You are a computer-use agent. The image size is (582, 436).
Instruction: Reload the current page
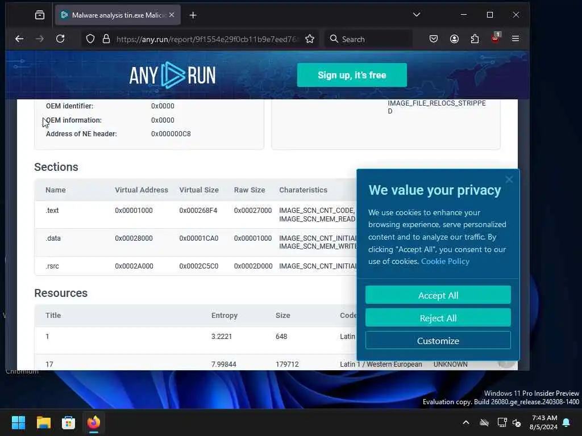pyautogui.click(x=60, y=39)
